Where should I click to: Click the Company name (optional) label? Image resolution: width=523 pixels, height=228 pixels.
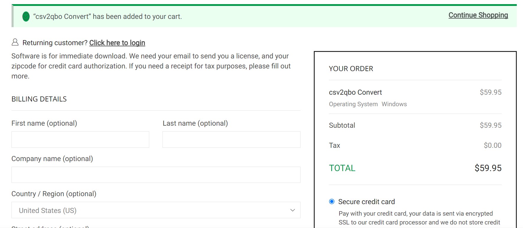point(52,159)
